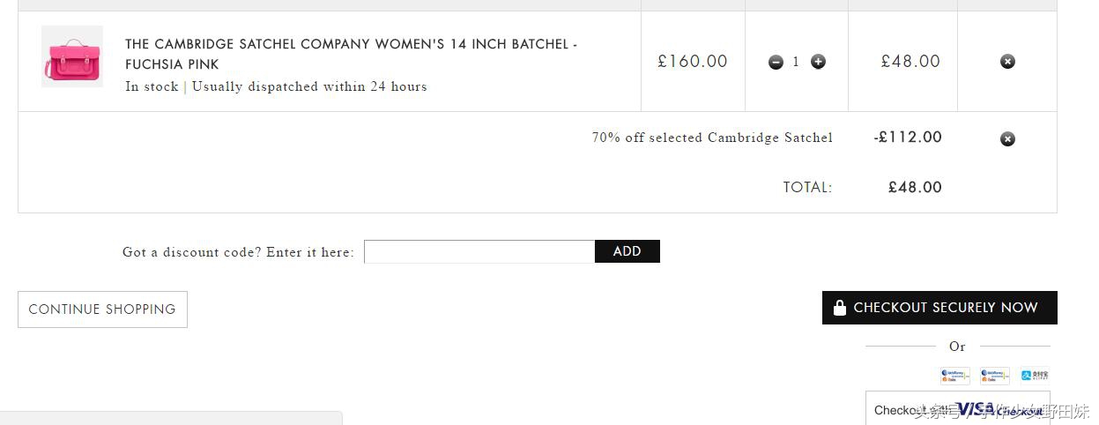Screen dimensions: 1099x425
Task: Click the padlock icon on the checkout button
Action: [840, 308]
